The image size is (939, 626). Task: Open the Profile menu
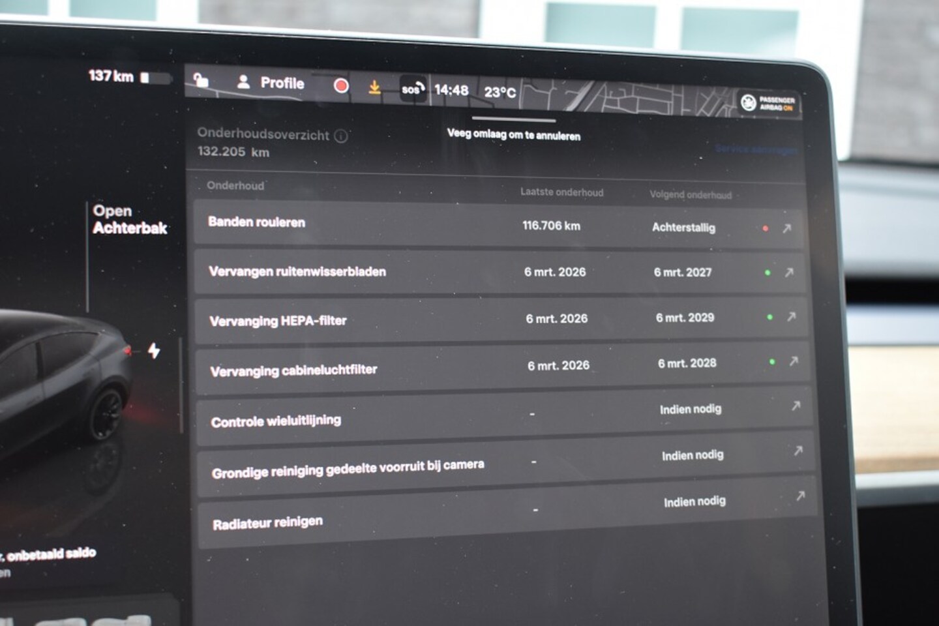[x=271, y=83]
